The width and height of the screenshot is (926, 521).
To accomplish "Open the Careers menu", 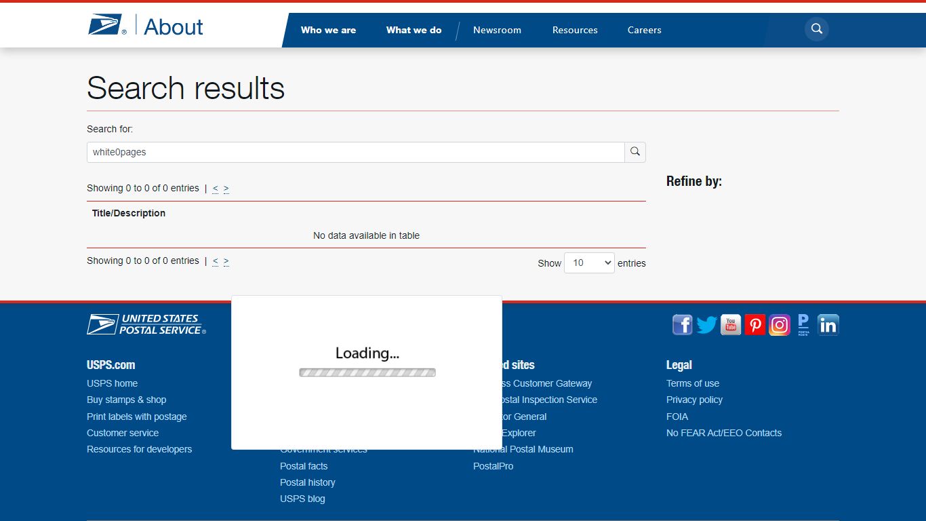I will click(644, 30).
